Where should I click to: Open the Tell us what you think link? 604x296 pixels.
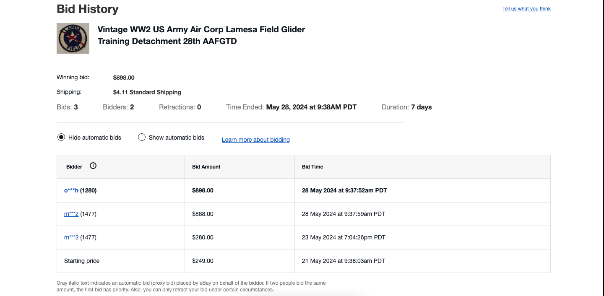(x=526, y=8)
